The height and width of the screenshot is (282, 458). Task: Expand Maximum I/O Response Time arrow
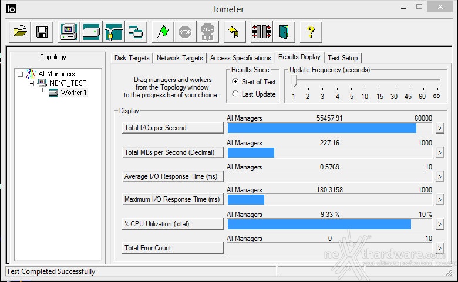click(440, 199)
